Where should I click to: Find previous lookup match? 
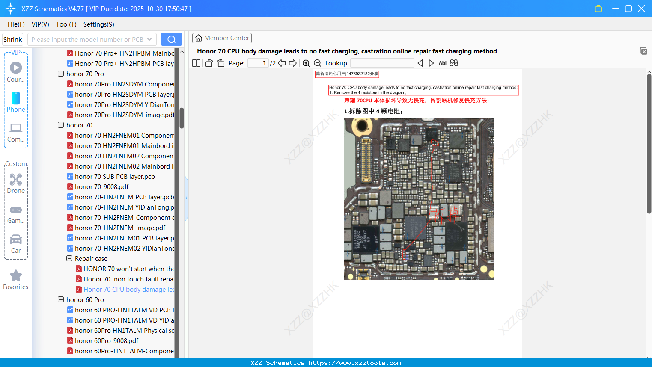tap(420, 63)
